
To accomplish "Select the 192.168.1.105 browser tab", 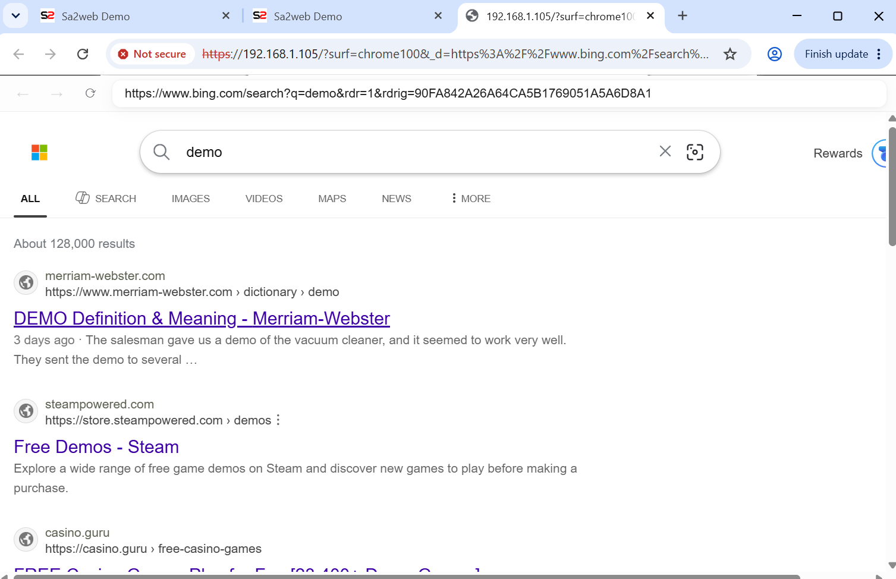I will pyautogui.click(x=561, y=16).
